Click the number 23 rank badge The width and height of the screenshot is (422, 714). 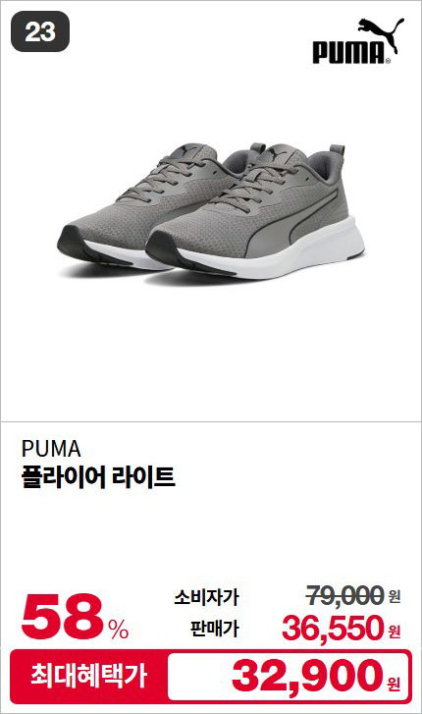[40, 31]
